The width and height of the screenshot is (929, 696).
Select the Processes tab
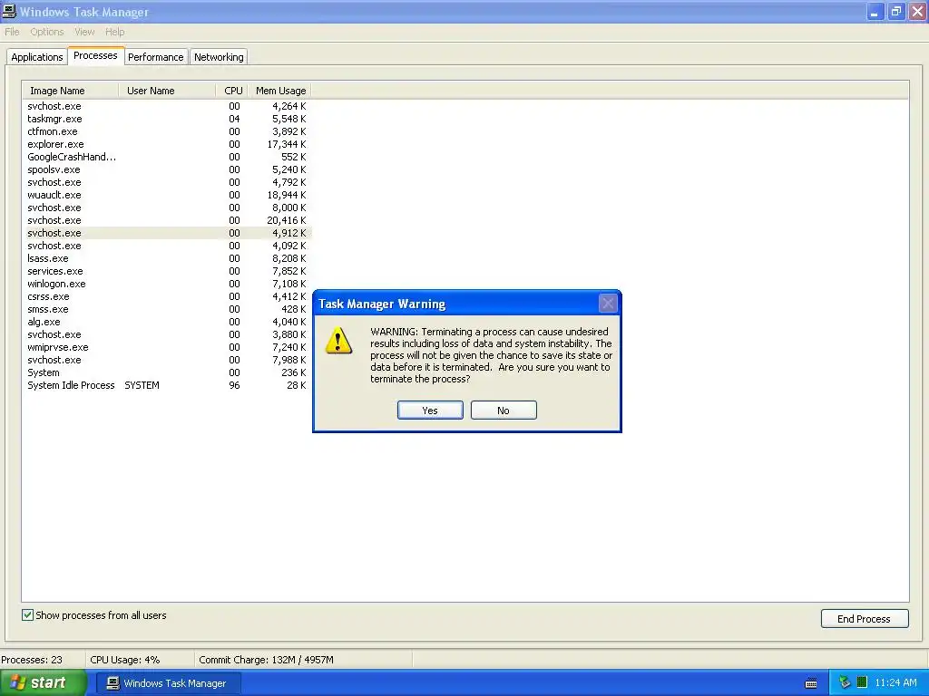[95, 55]
